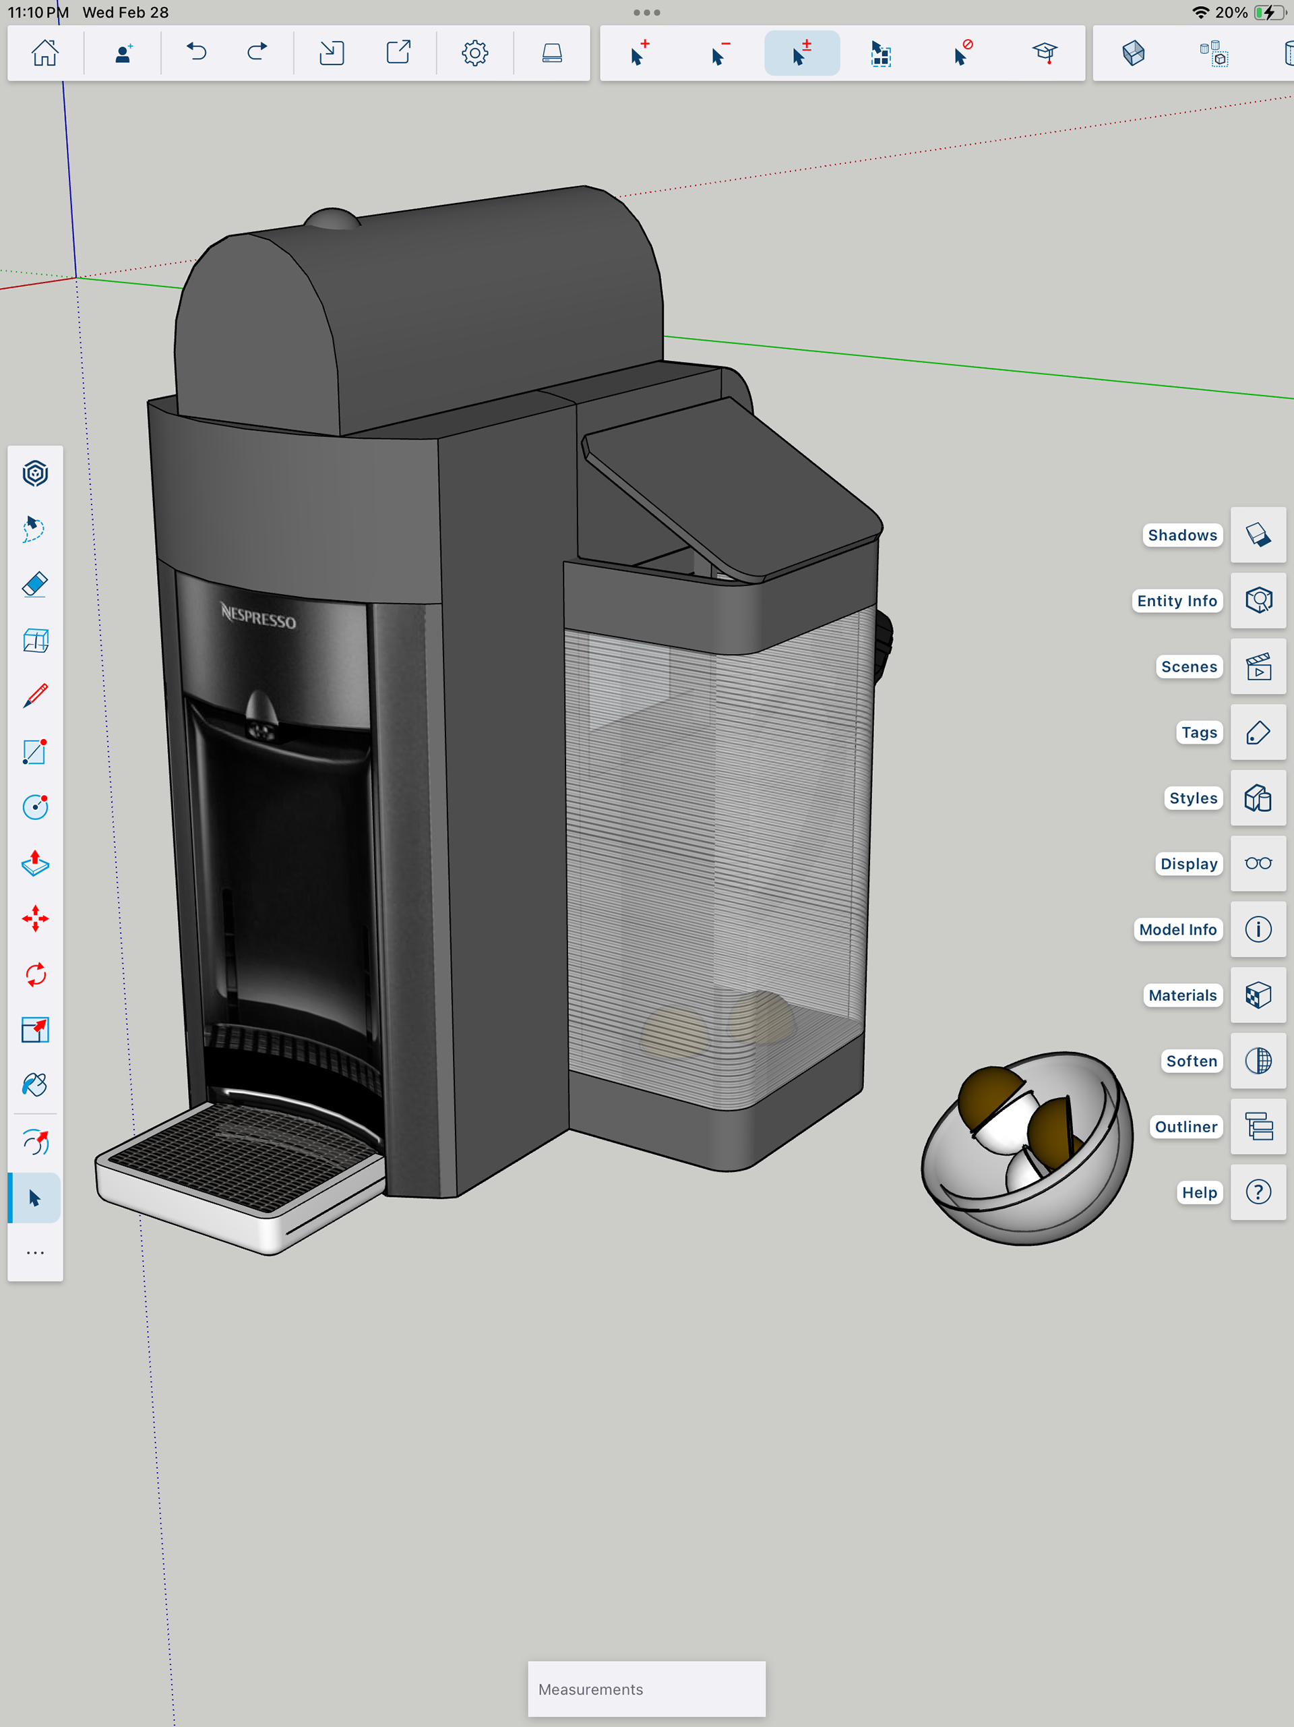Expand the three-dot multitasking menu
The width and height of the screenshot is (1294, 1727).
(x=646, y=13)
